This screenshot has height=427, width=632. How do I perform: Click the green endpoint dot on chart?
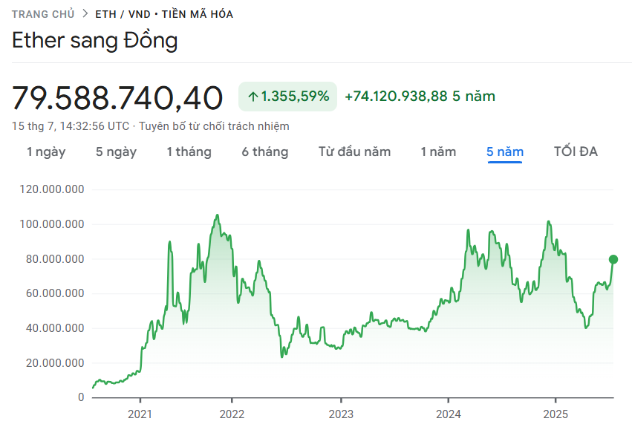click(x=613, y=259)
